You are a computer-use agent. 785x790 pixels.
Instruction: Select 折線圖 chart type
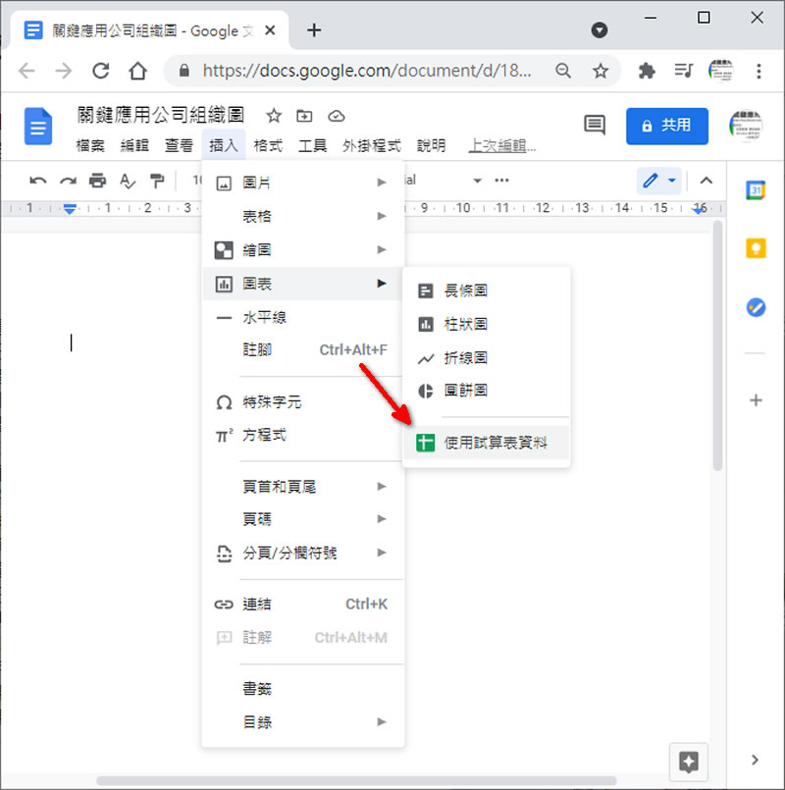pyautogui.click(x=487, y=358)
